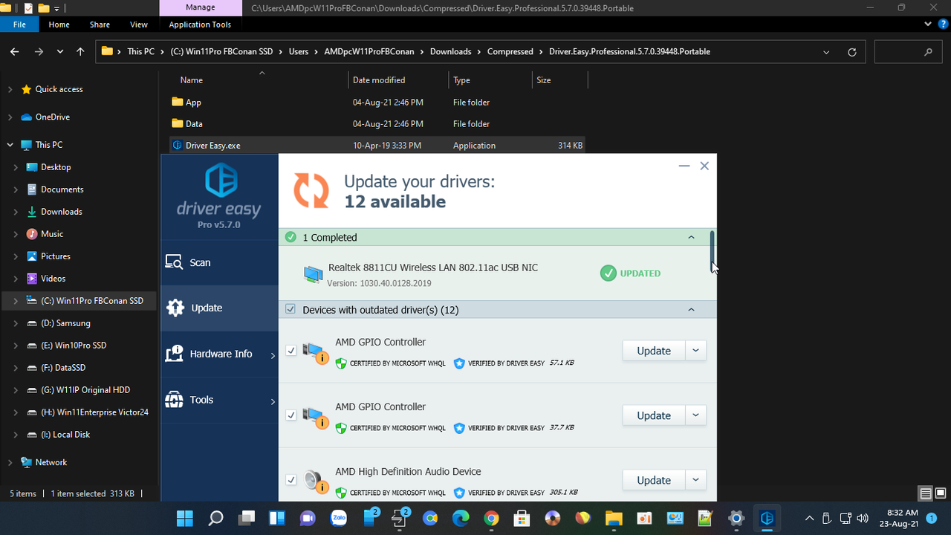Click the volume icon in system tray
951x535 pixels.
[x=863, y=518]
